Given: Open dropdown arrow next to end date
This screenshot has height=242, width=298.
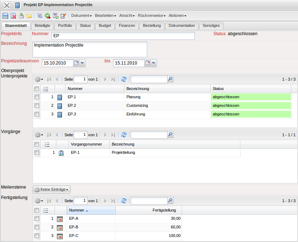Looking at the screenshot, I should pyautogui.click(x=154, y=63).
